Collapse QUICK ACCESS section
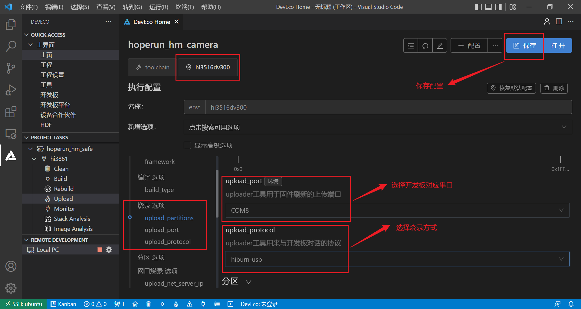Image resolution: width=581 pixels, height=309 pixels. [26, 35]
